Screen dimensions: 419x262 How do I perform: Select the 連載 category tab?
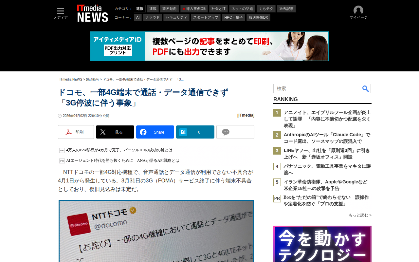(153, 9)
